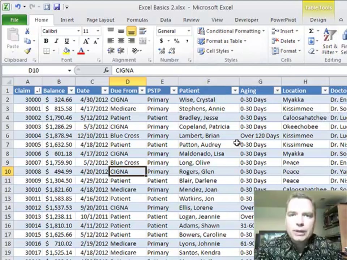Select the column D header
347x260 pixels.
tap(128, 82)
